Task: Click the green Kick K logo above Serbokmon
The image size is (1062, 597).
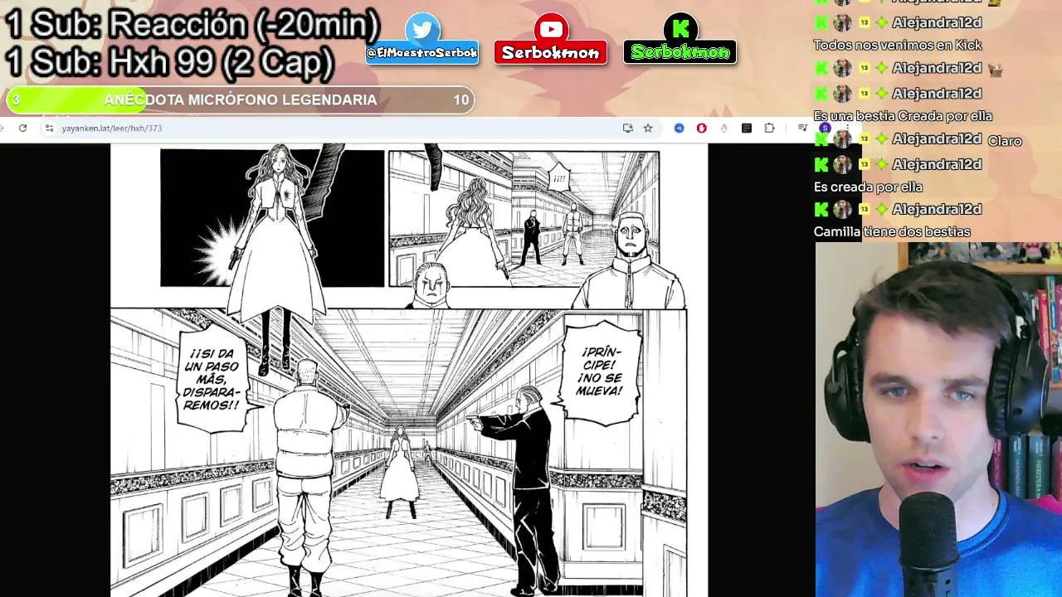Action: point(680,30)
